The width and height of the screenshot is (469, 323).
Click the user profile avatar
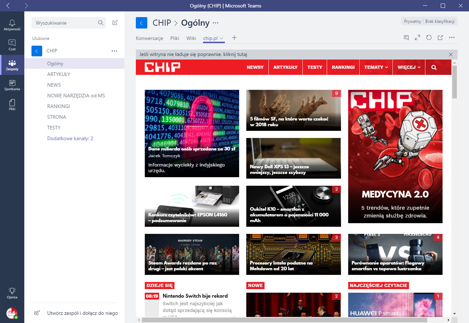coord(12,313)
